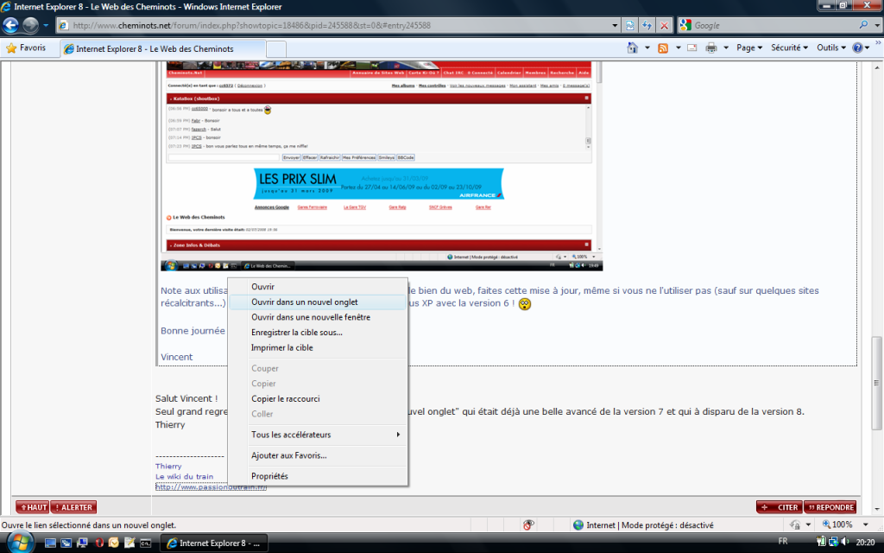Open Propriétés from the context menu

(318, 476)
